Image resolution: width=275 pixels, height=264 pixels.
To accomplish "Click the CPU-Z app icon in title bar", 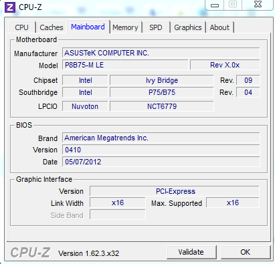I will click(x=10, y=7).
